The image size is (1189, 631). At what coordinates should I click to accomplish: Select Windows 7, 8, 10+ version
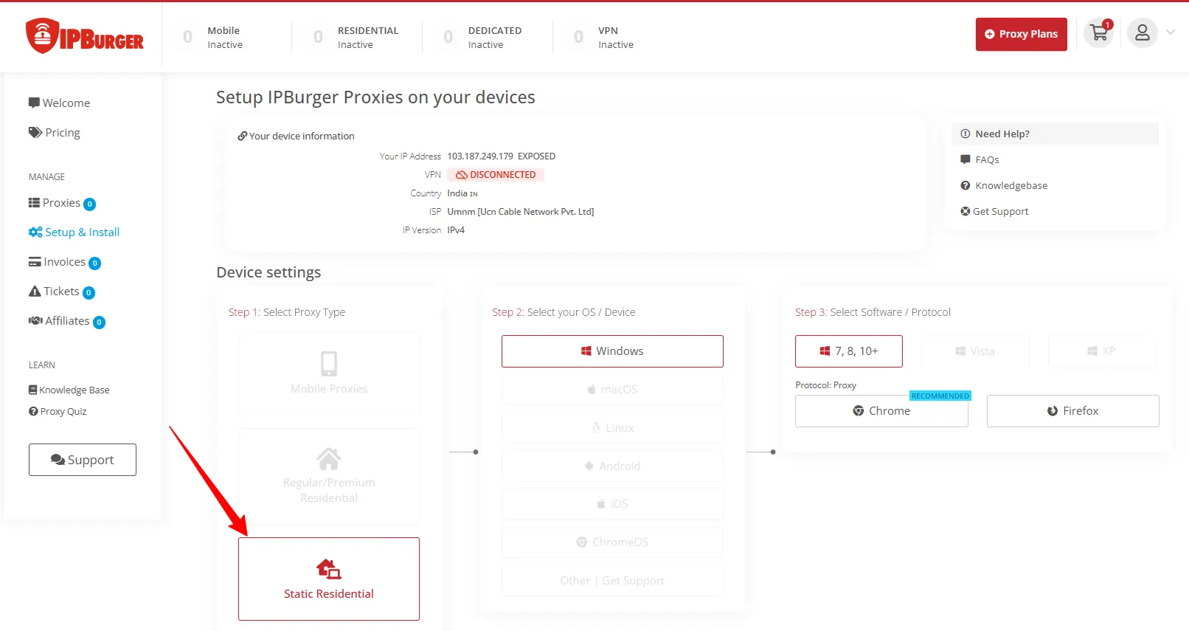click(849, 351)
